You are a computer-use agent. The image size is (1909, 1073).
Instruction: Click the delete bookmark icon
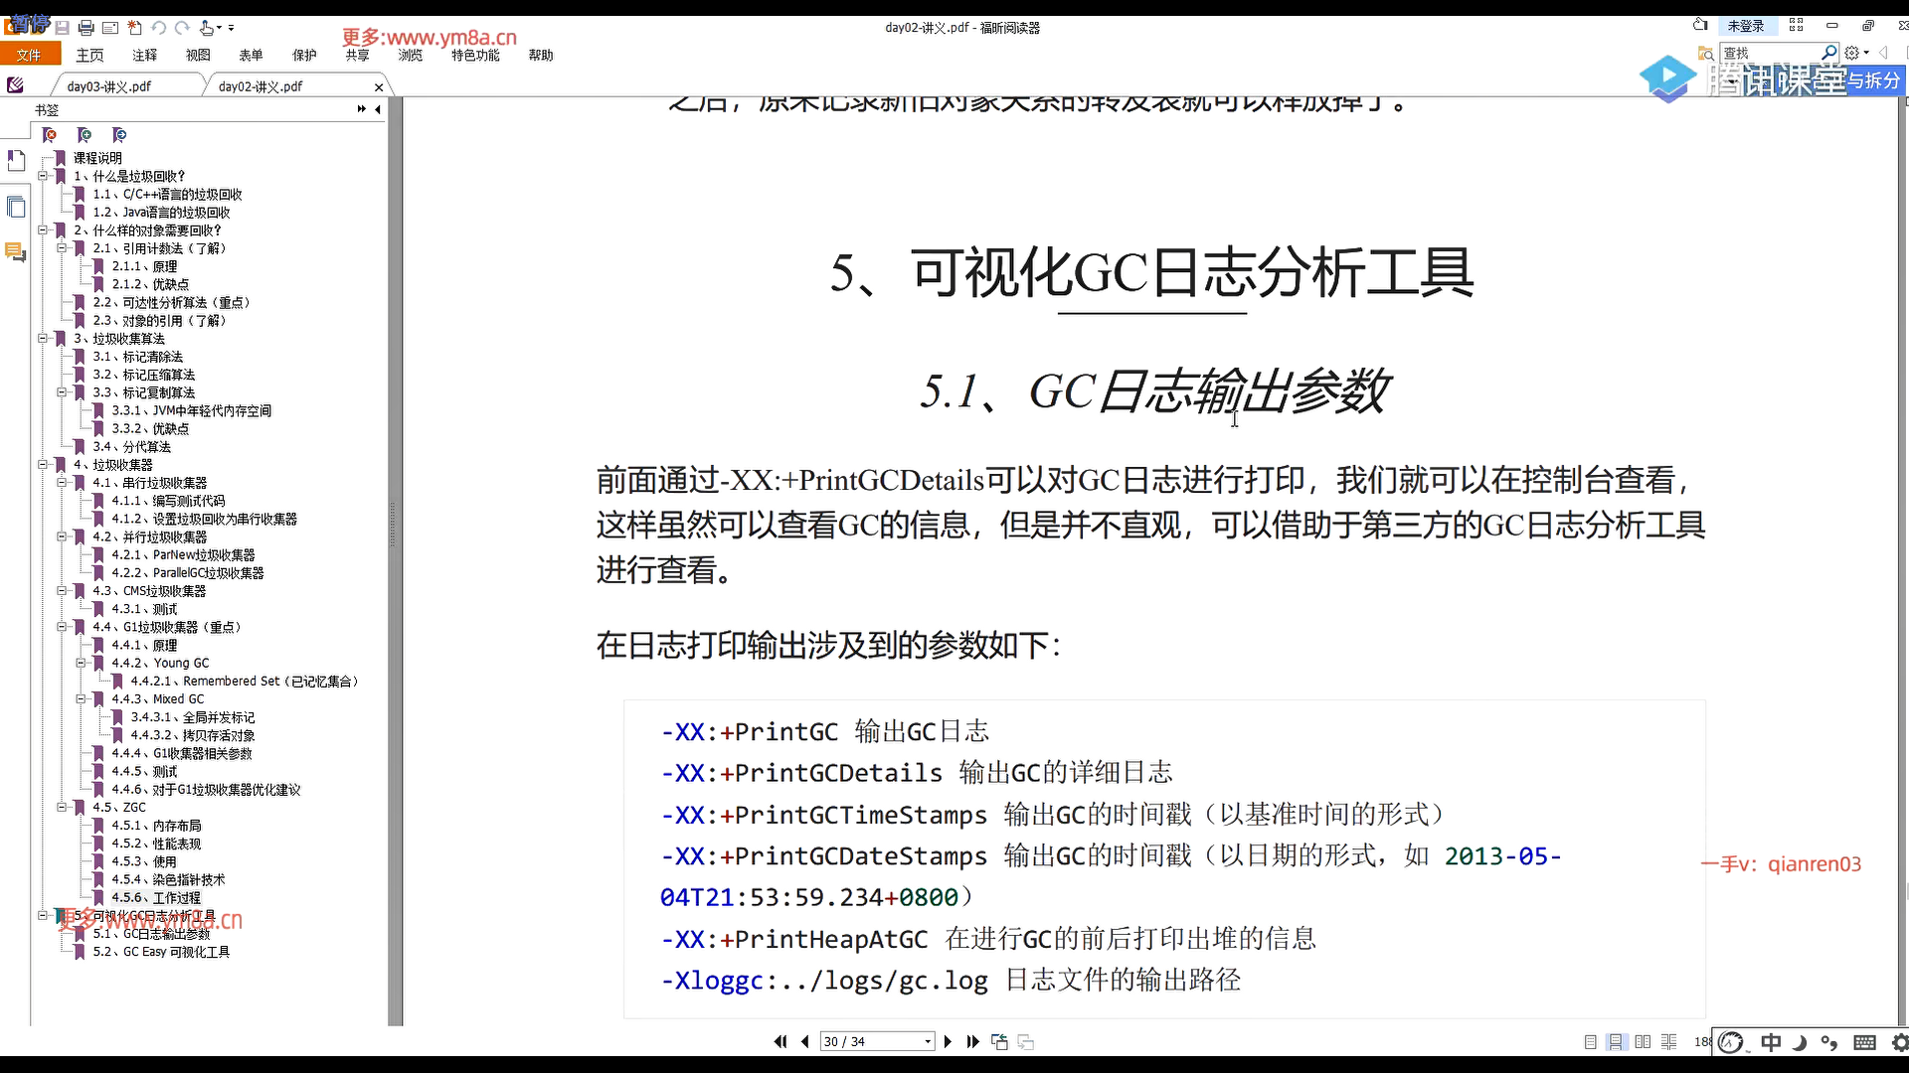point(49,135)
